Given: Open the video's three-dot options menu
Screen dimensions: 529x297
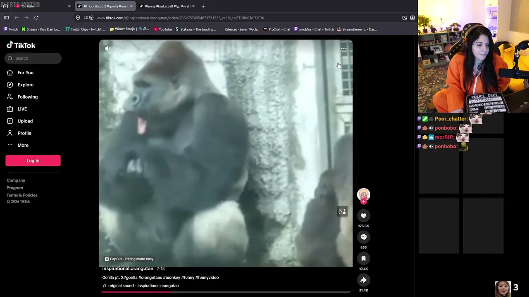Looking at the screenshot, I should click(343, 48).
